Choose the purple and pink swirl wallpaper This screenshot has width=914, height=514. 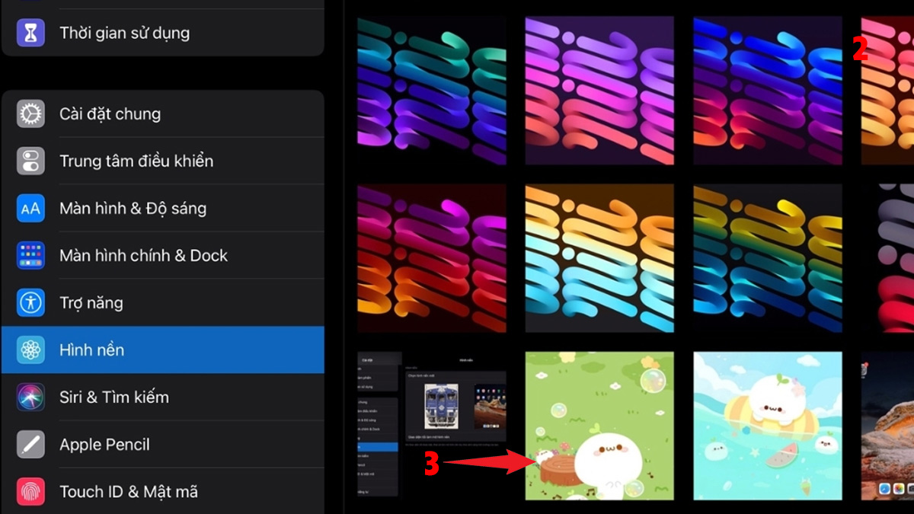[x=599, y=91]
